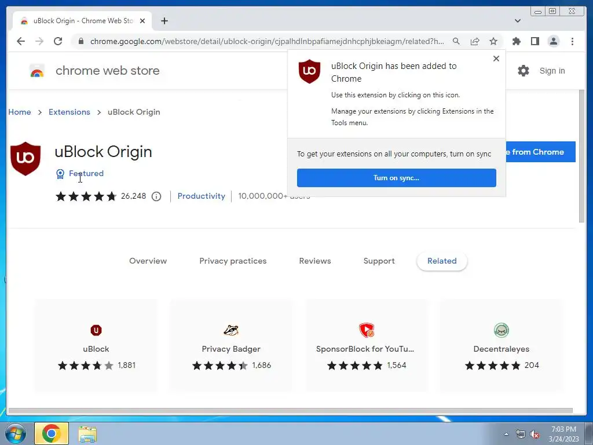Click the Decentraleyes card title
The width and height of the screenshot is (593, 445).
click(502, 349)
